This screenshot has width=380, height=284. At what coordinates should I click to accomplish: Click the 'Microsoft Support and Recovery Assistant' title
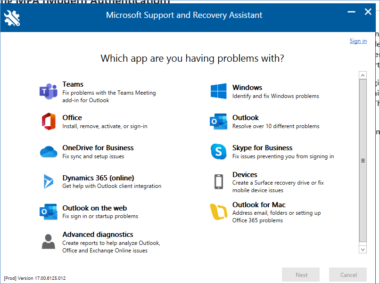click(x=184, y=15)
